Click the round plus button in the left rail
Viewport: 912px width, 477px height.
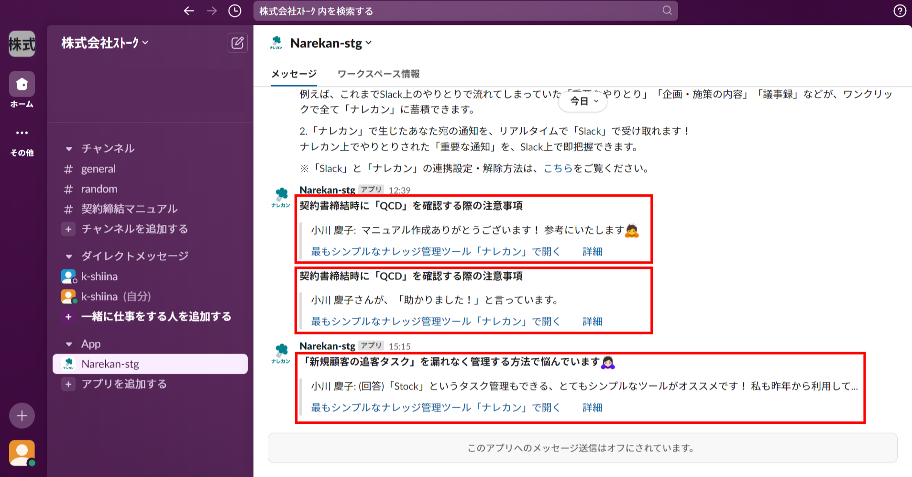pyautogui.click(x=22, y=415)
